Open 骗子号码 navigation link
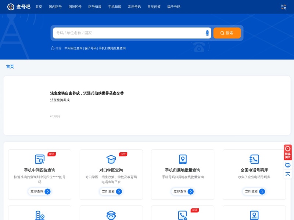The image size is (294, 220). pyautogui.click(x=174, y=7)
